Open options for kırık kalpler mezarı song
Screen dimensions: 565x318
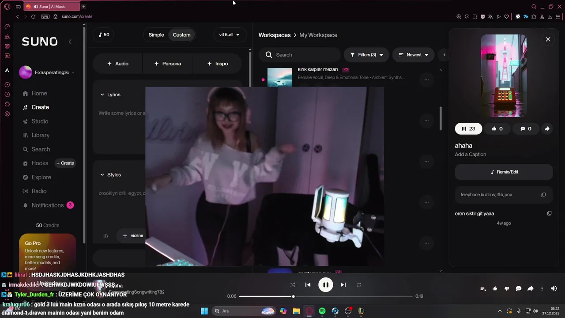coord(426,80)
